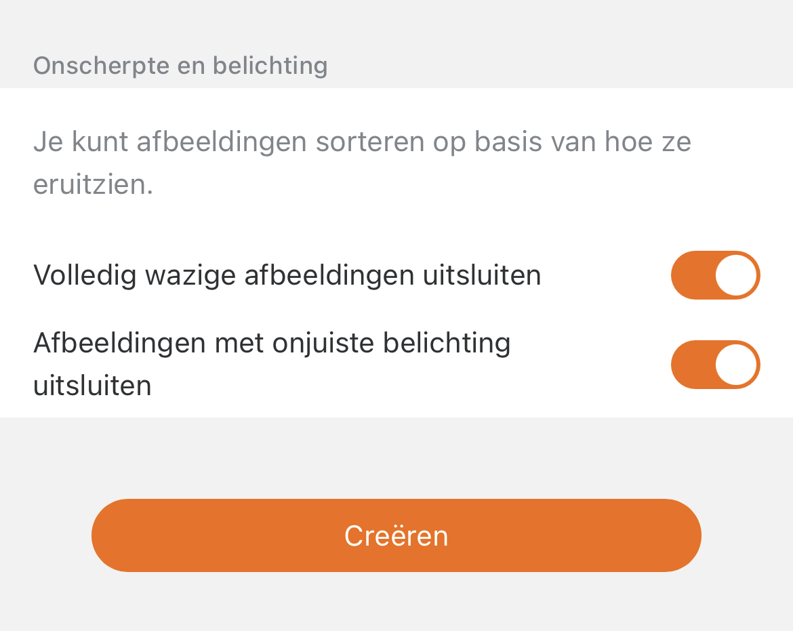The image size is (793, 631).
Task: Click the 'Je kunt afbeeldingen sorteren' text line
Action: [362, 142]
